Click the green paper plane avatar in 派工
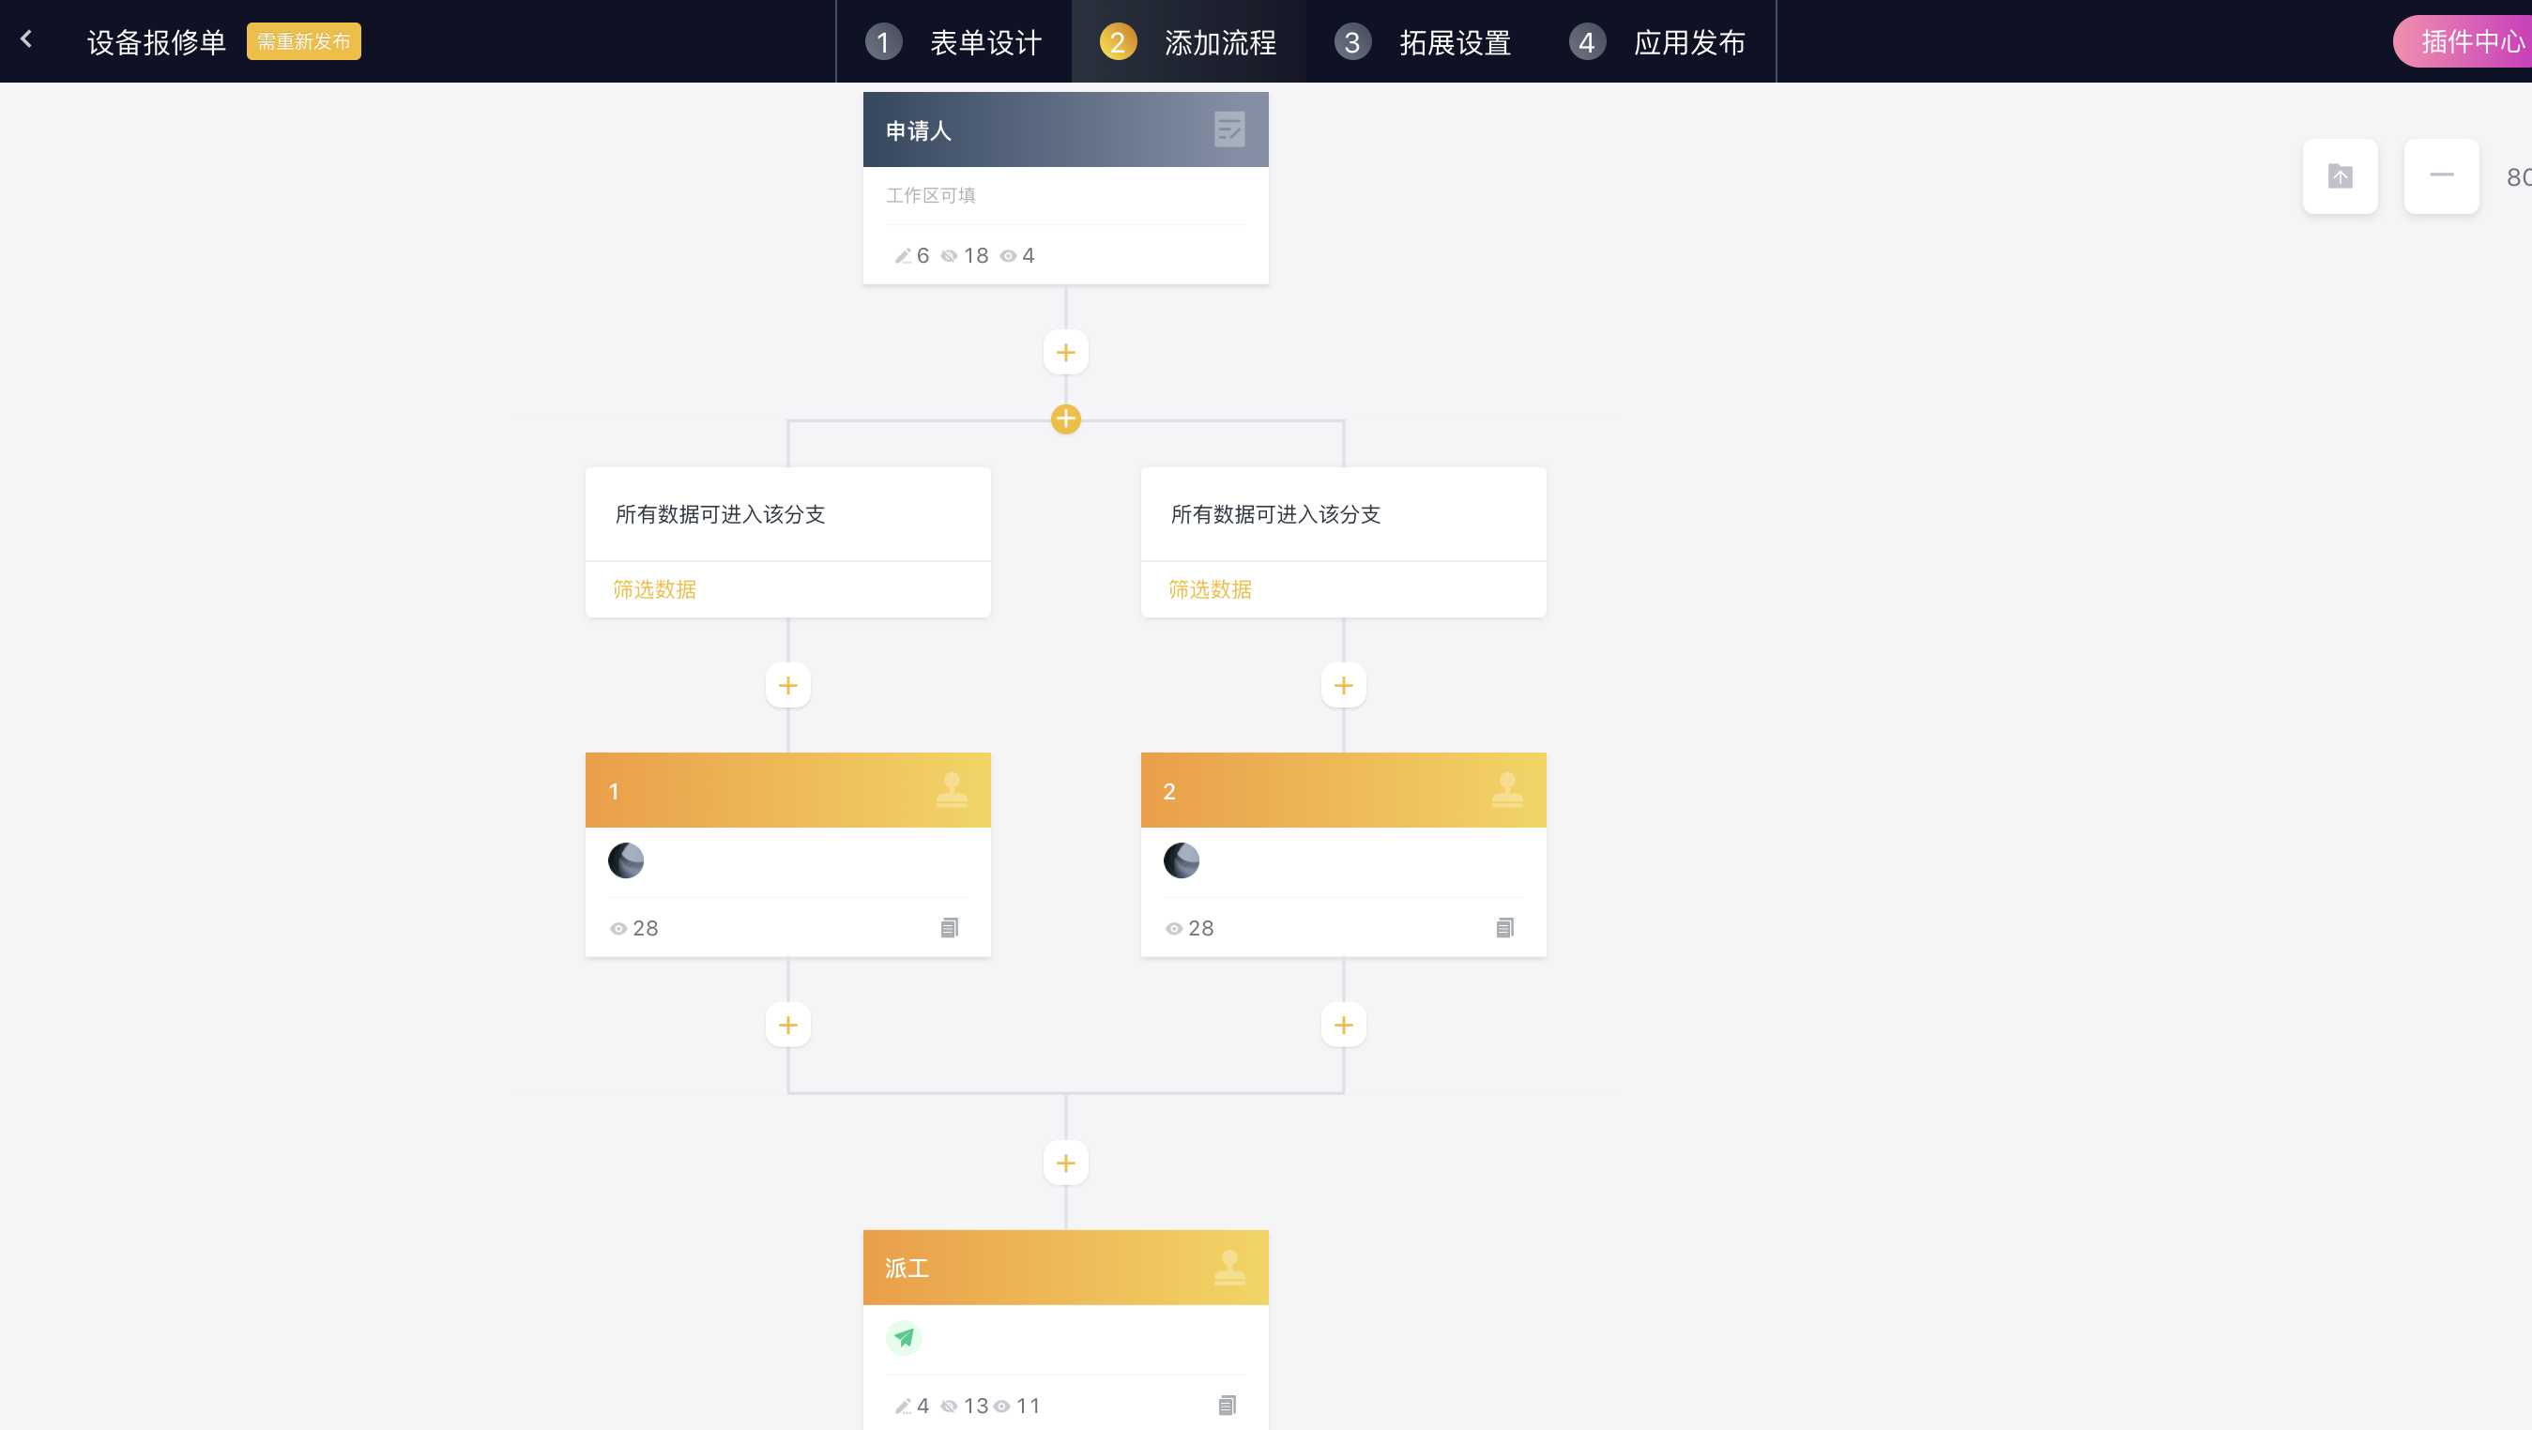The width and height of the screenshot is (2532, 1430). point(904,1338)
